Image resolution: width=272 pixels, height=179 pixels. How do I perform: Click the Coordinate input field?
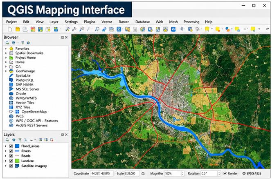(101, 173)
